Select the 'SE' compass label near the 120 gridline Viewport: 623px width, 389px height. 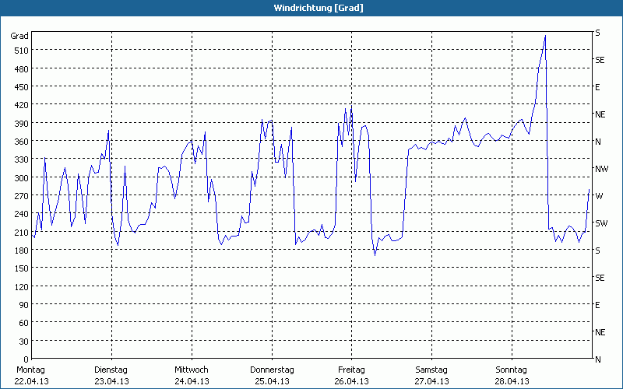click(600, 278)
